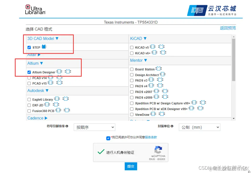This screenshot has width=251, height=173.
Task: Click Fusion360 PCB symbol icon
Action: 58,110
